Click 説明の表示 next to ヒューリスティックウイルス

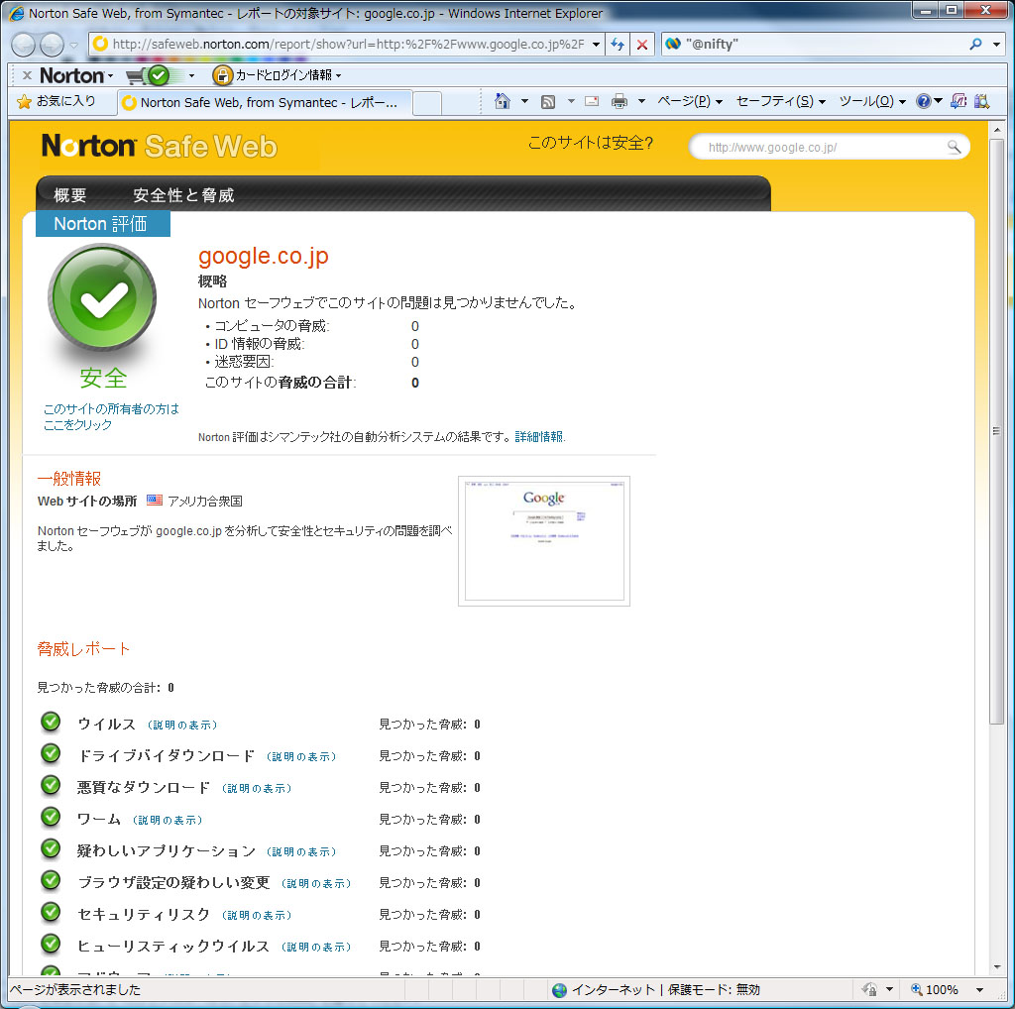click(316, 947)
